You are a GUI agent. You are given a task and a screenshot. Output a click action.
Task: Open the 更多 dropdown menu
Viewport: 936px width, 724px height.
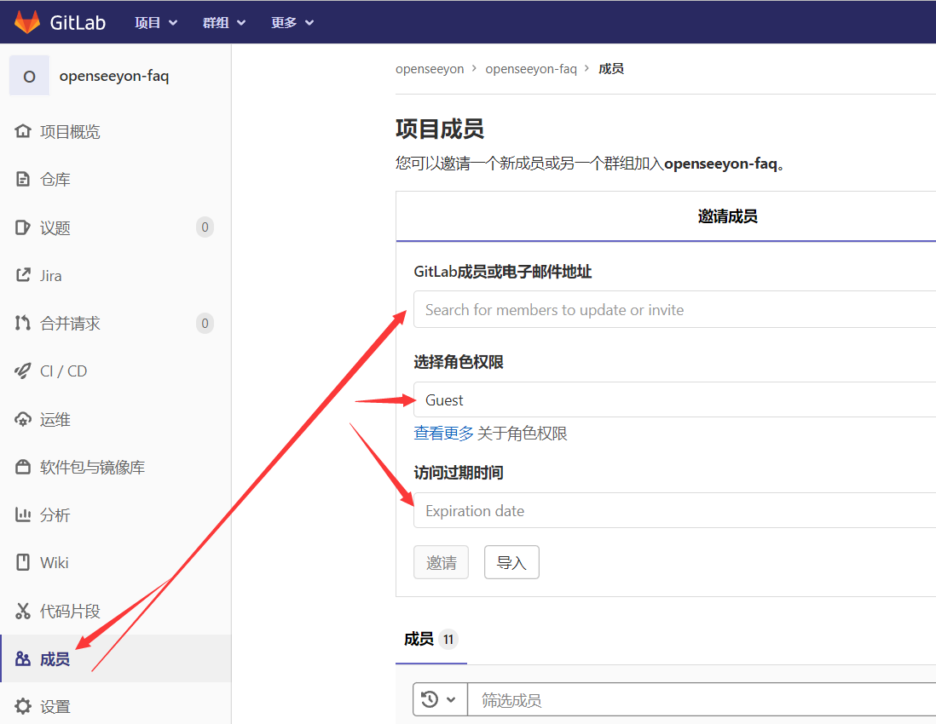tap(292, 23)
